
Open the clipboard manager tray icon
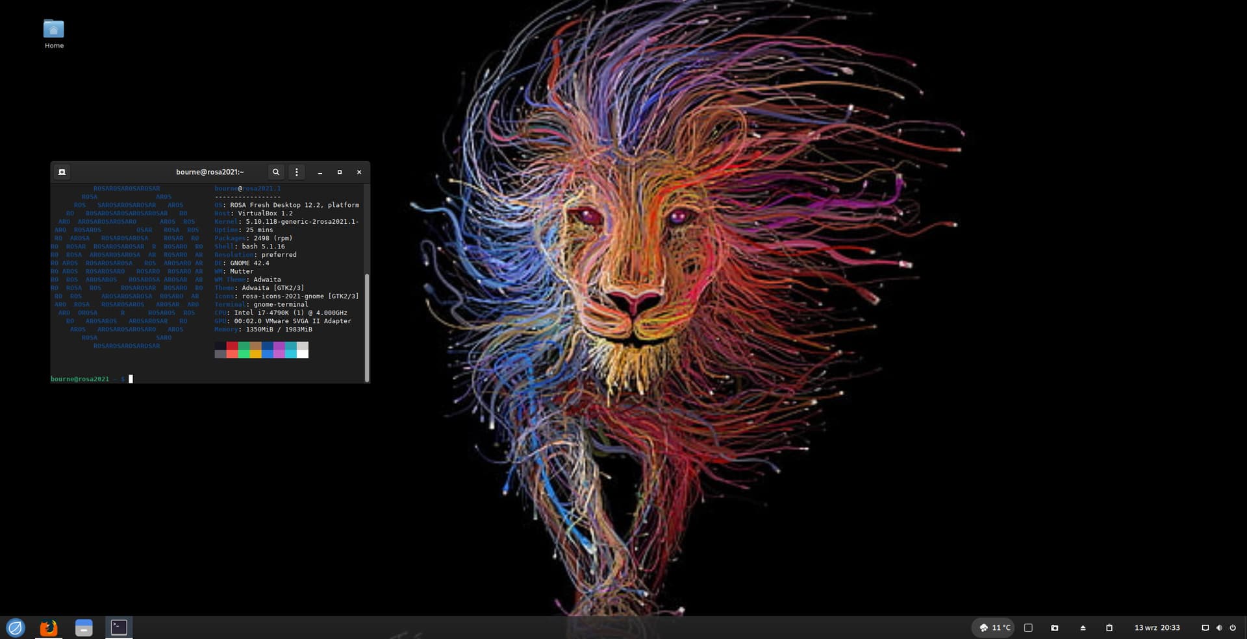(x=1109, y=627)
